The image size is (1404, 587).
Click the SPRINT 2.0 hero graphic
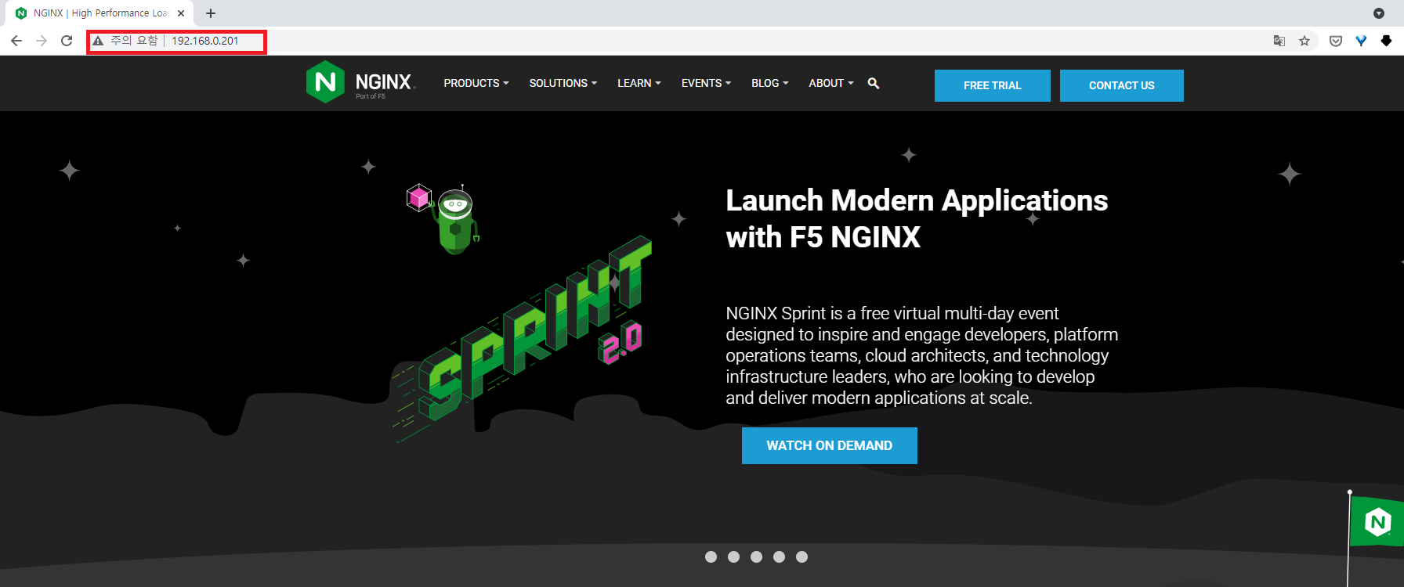click(x=522, y=339)
